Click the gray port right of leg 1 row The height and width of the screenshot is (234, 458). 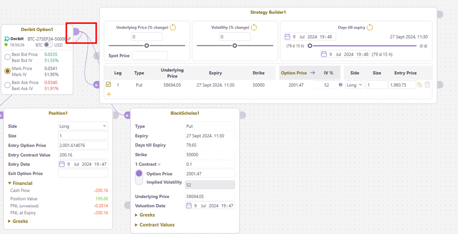tap(440, 84)
